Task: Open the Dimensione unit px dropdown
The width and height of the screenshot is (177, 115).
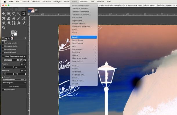Action: click(x=23, y=71)
